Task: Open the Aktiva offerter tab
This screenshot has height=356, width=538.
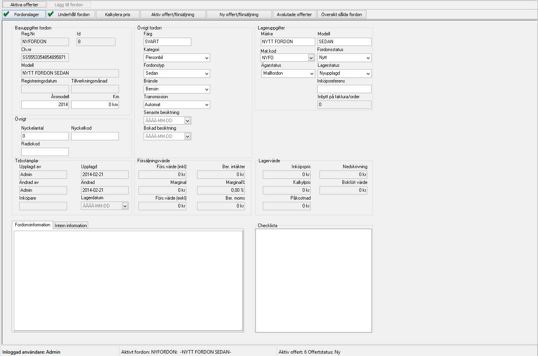Action: click(x=24, y=5)
